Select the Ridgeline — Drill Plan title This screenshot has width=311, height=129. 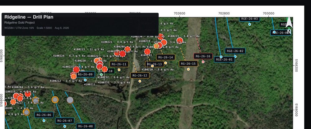coord(29,17)
